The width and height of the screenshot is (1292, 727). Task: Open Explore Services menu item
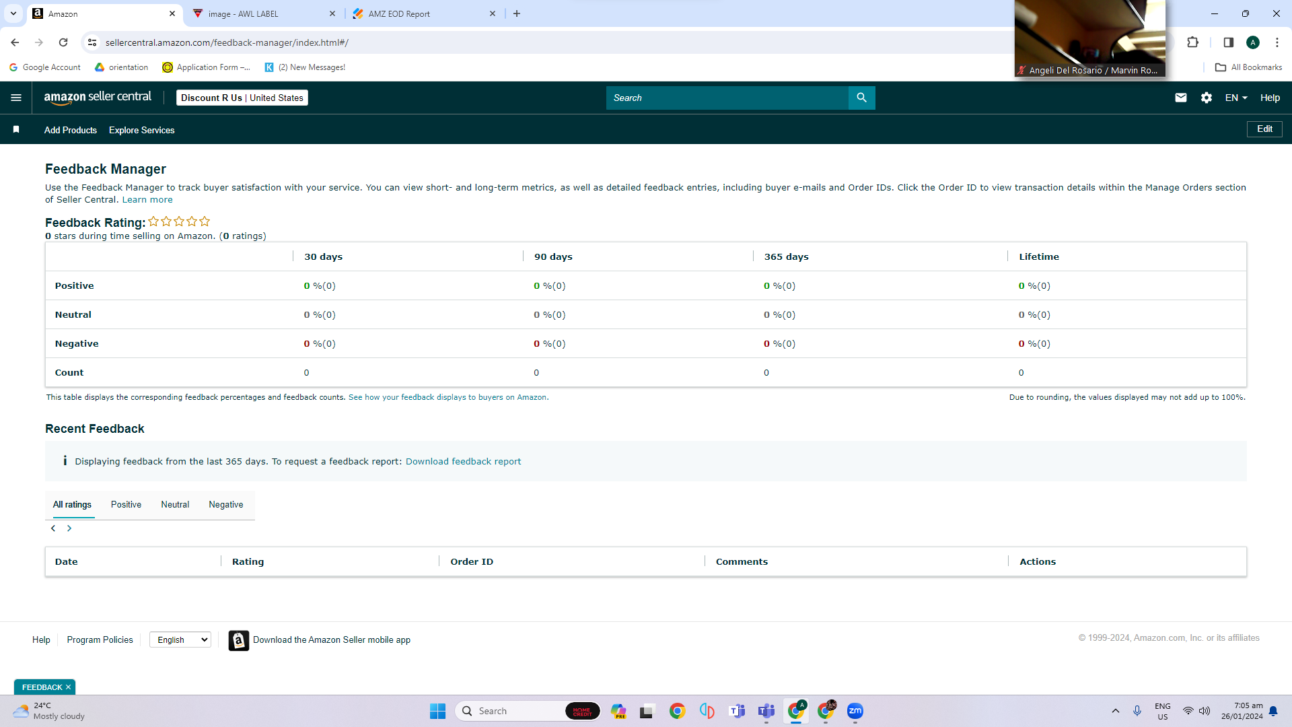click(x=142, y=130)
